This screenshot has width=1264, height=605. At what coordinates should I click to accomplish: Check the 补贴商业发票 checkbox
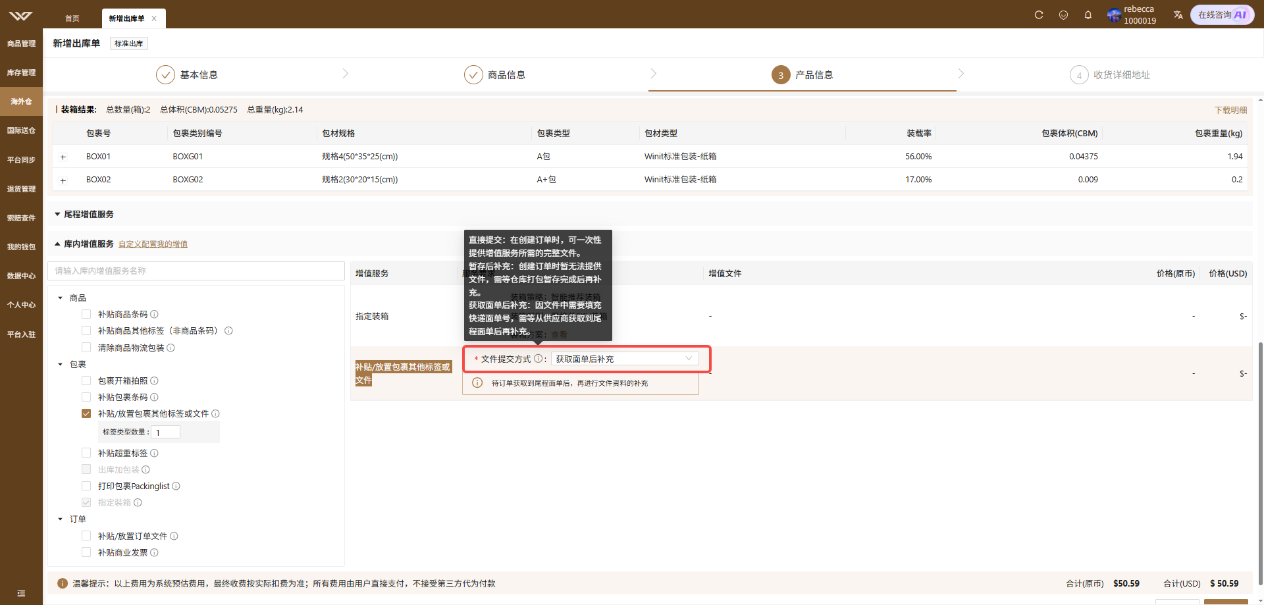[86, 552]
